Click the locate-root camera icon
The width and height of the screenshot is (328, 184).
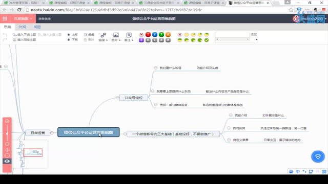pos(7,155)
